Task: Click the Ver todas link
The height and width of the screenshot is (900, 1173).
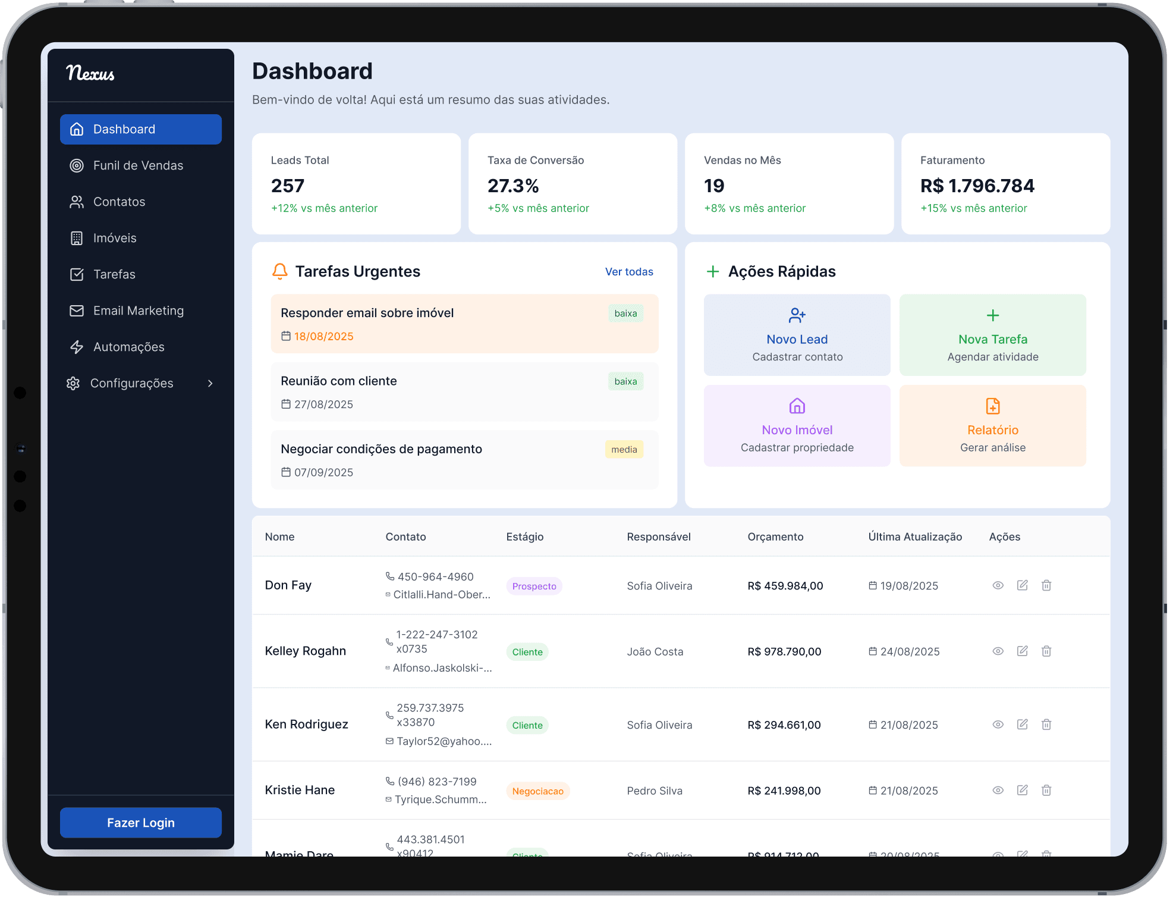Action: pos(628,272)
